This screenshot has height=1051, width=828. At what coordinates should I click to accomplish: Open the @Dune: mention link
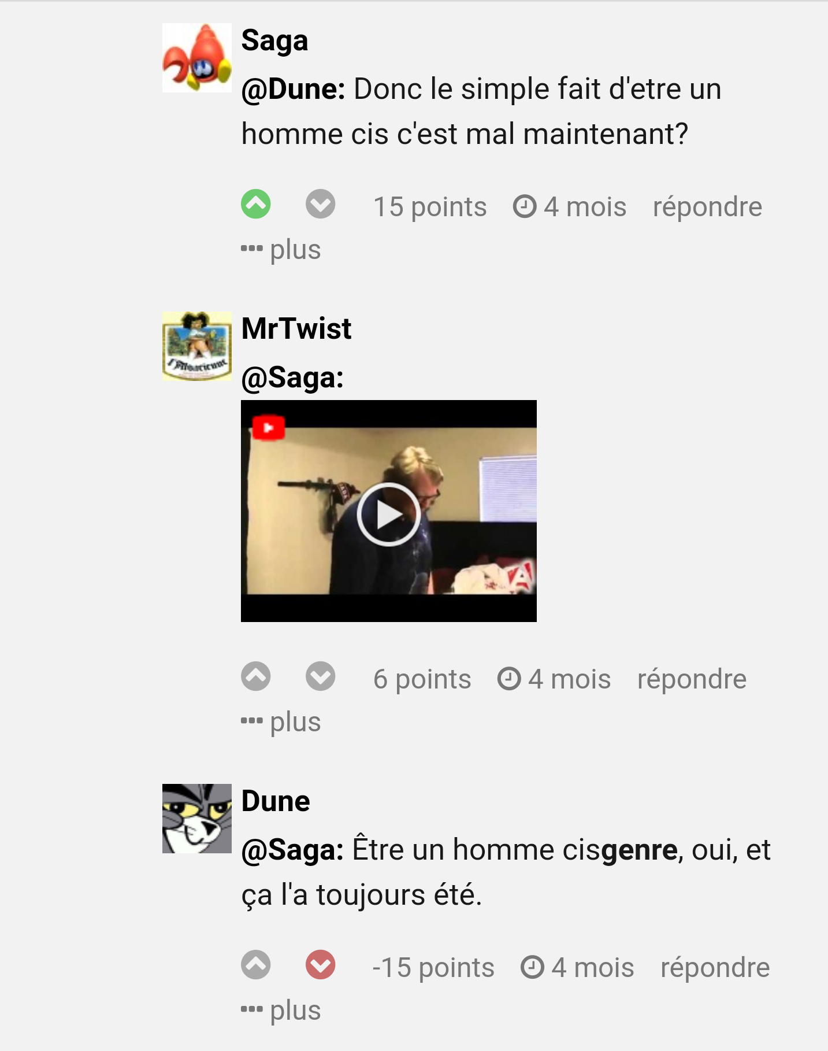tap(294, 90)
